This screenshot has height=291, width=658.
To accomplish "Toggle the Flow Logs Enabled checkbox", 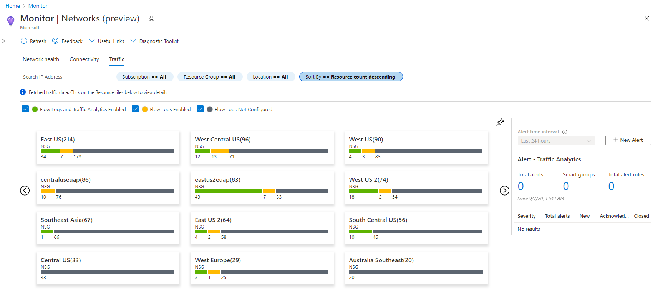I will click(135, 109).
